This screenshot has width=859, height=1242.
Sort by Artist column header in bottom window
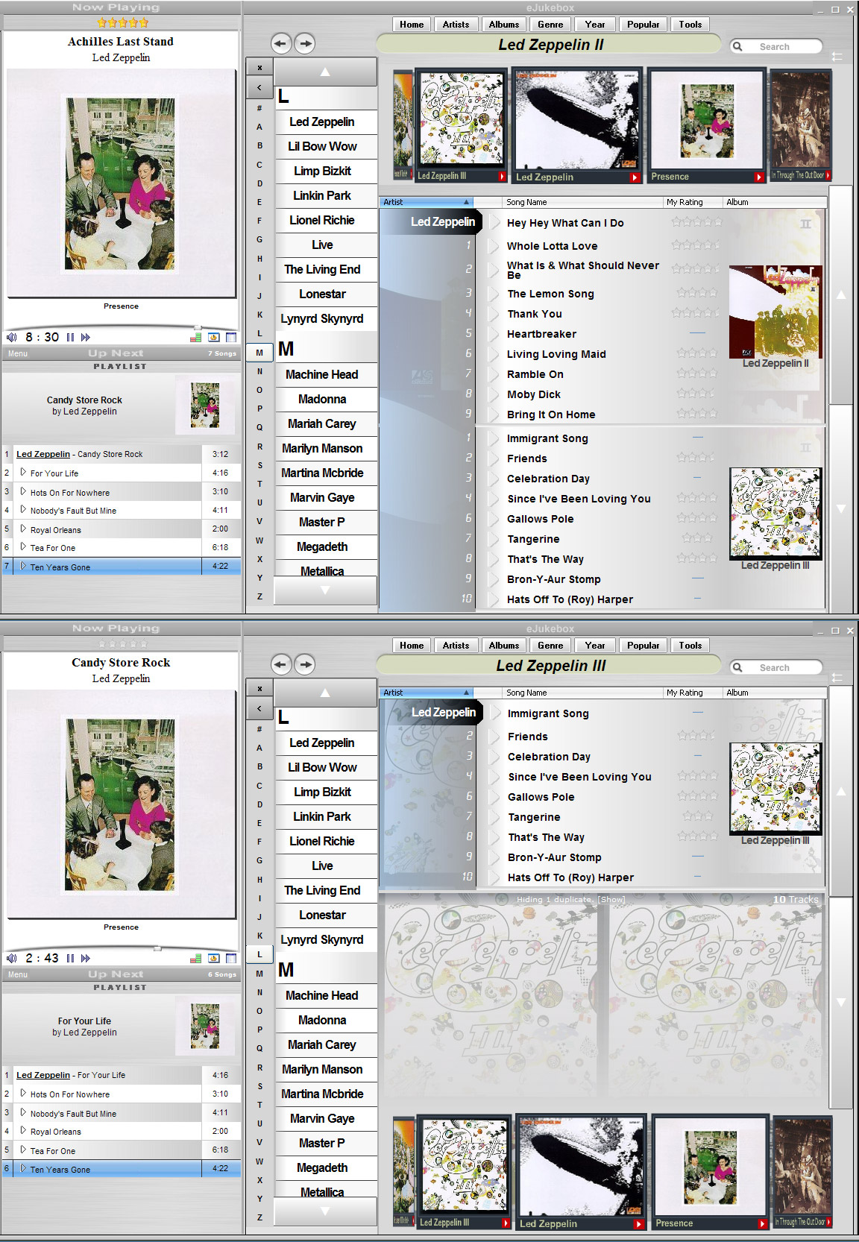(426, 693)
